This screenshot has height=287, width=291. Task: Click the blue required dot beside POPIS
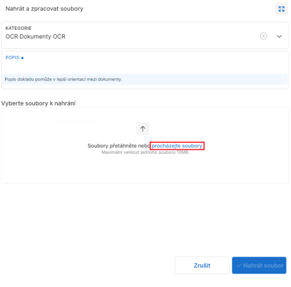(22, 58)
